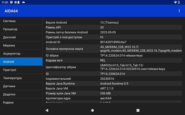Tap the AIDA64 app title
The width and height of the screenshot is (185, 115).
(11, 11)
